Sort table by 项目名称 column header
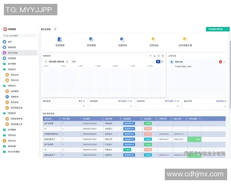Screen dimensions: 231x184 coord(52,119)
